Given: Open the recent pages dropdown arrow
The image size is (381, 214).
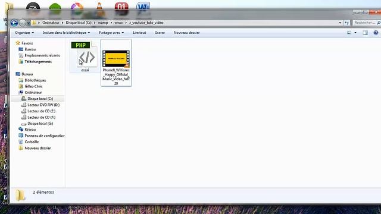Looking at the screenshot, I should (29, 23).
